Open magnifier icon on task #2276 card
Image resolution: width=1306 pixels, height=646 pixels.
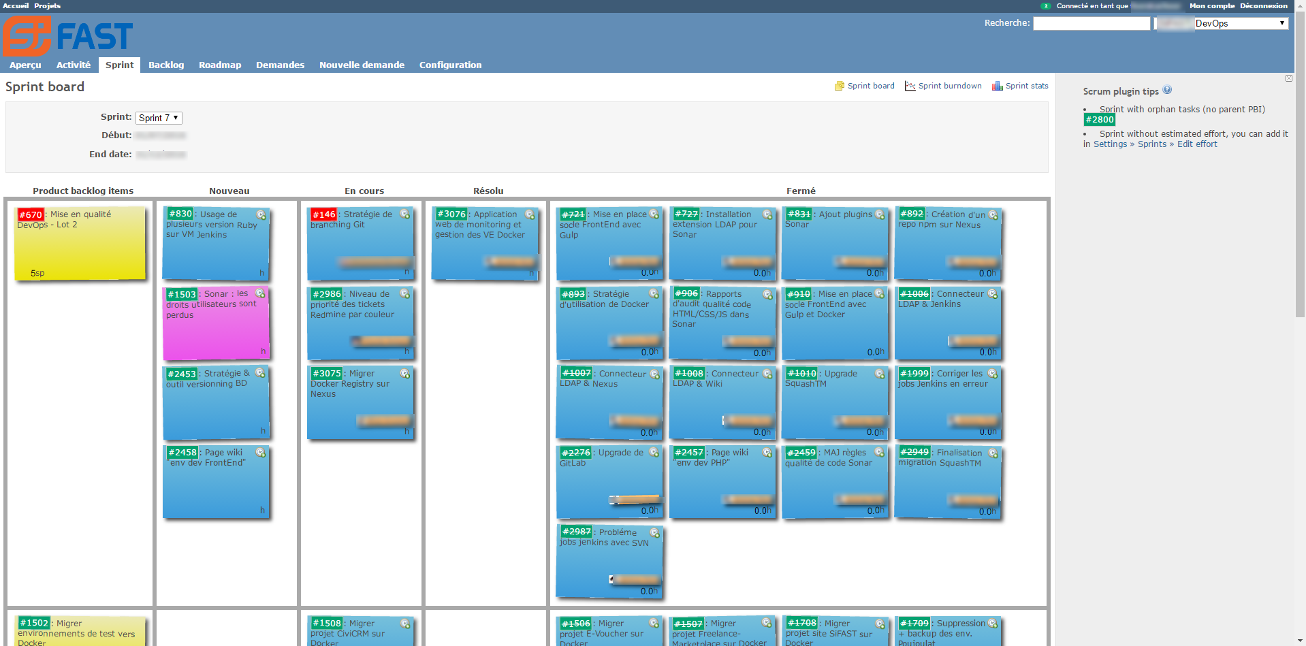(654, 453)
